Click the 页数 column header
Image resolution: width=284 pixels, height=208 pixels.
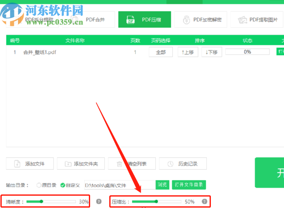pyautogui.click(x=135, y=40)
